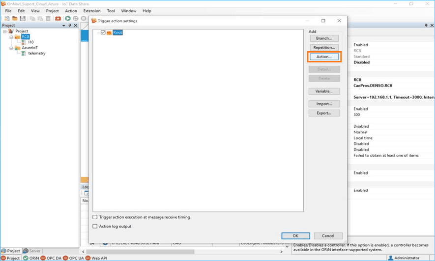Image resolution: width=435 pixels, height=261 pixels.
Task: Click the Project red status icon in status bar
Action: (3, 258)
